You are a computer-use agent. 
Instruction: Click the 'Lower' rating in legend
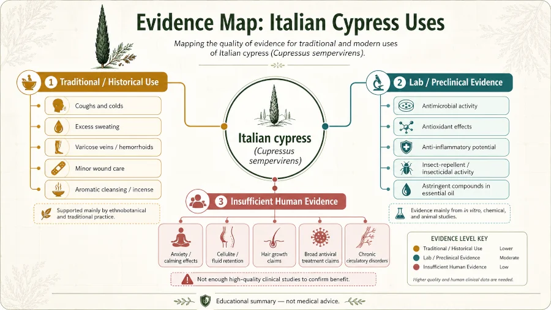click(x=506, y=249)
